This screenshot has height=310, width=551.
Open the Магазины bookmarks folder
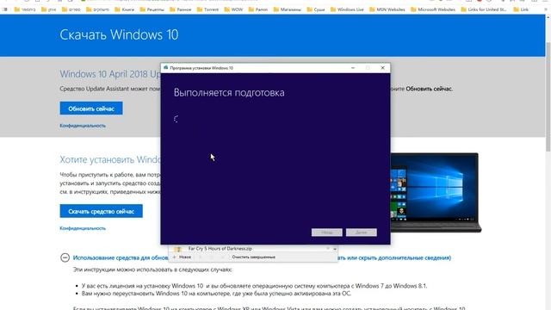click(x=288, y=9)
